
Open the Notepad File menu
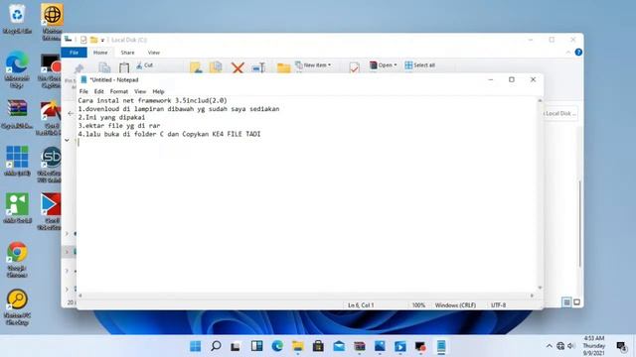coord(83,91)
